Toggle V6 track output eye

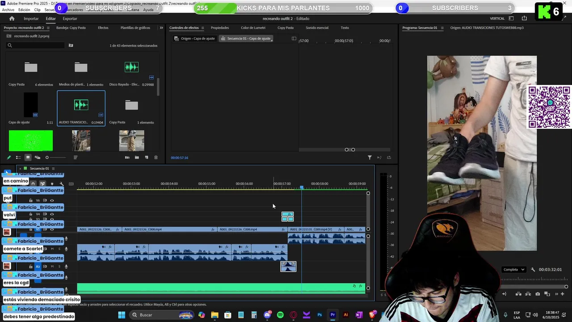pos(52,200)
